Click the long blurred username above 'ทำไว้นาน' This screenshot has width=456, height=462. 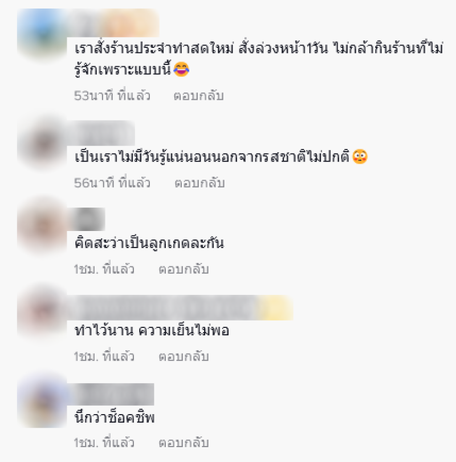click(x=180, y=307)
